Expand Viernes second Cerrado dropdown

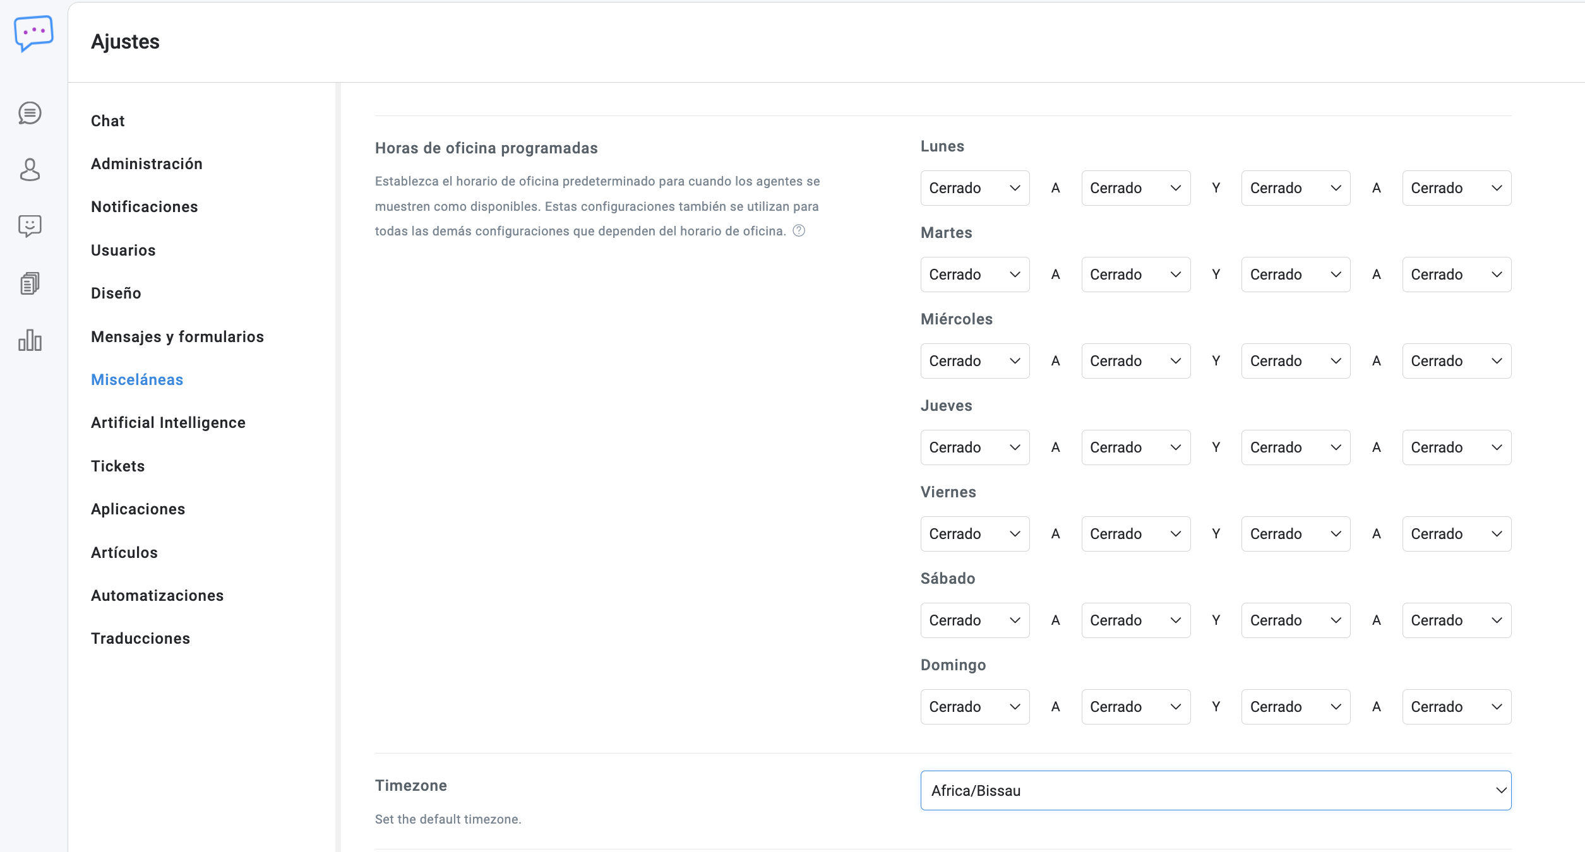pyautogui.click(x=1135, y=534)
